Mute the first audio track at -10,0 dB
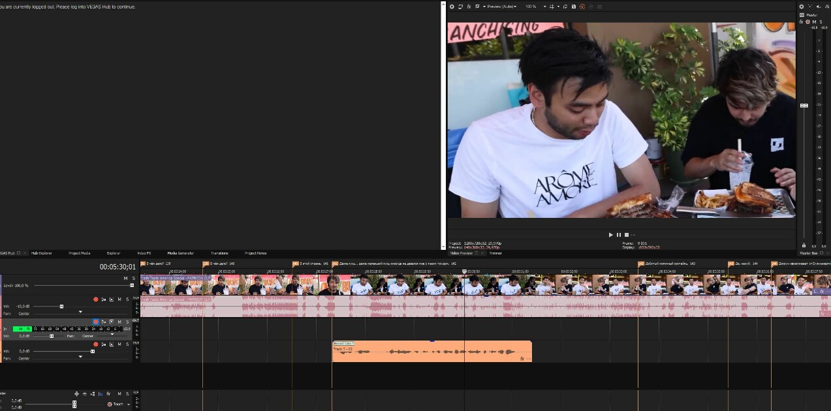Screen dimensions: 831x411 119,299
